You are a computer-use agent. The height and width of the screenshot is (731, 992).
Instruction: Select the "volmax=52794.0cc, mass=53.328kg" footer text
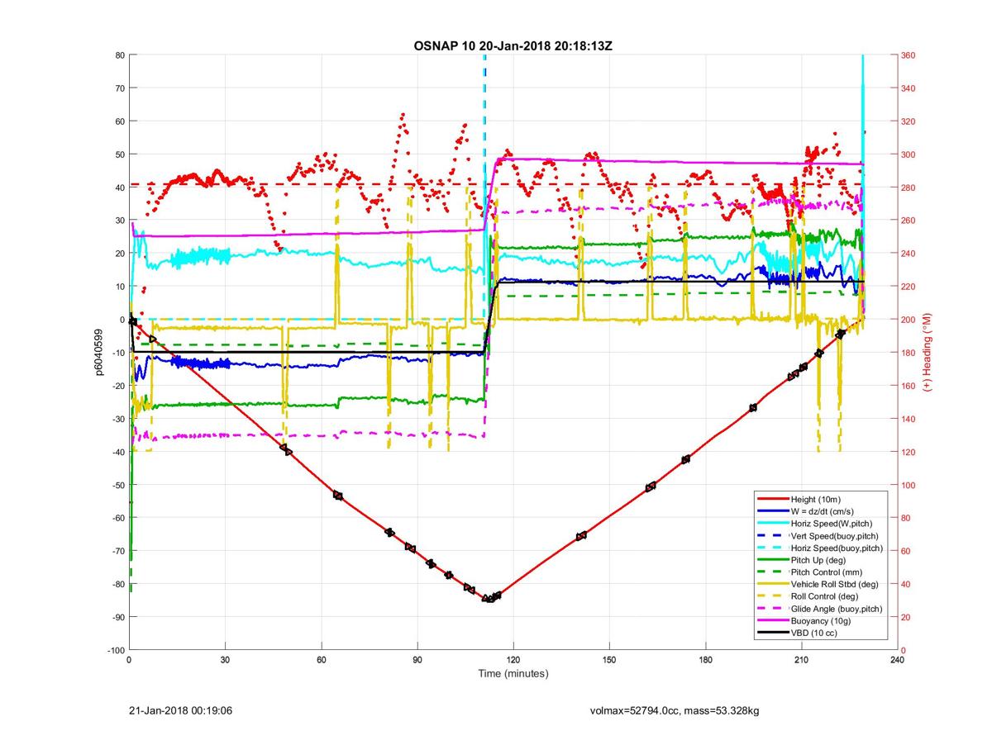coord(673,710)
